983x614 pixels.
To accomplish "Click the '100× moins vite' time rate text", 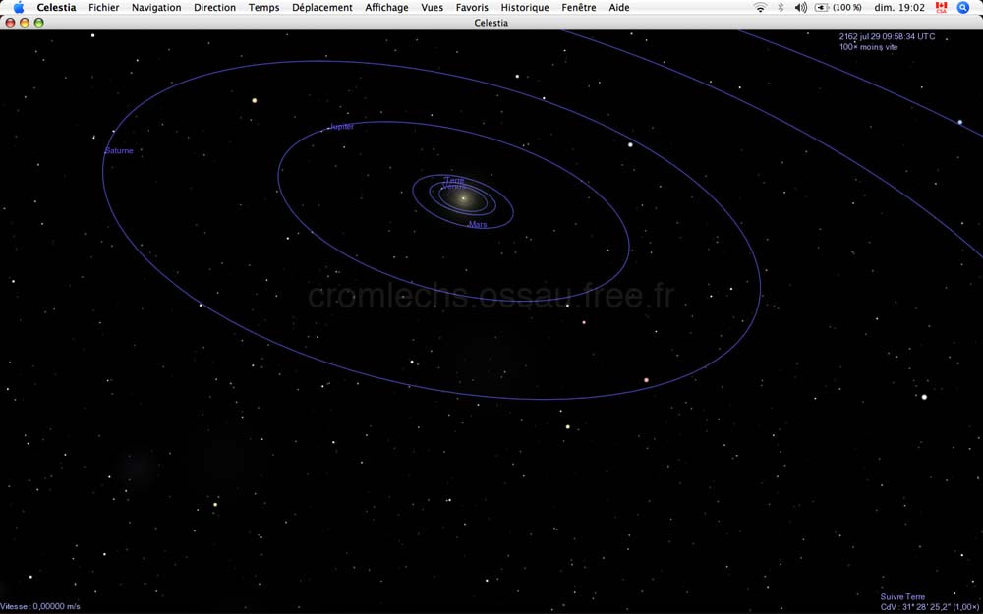I will pos(868,47).
